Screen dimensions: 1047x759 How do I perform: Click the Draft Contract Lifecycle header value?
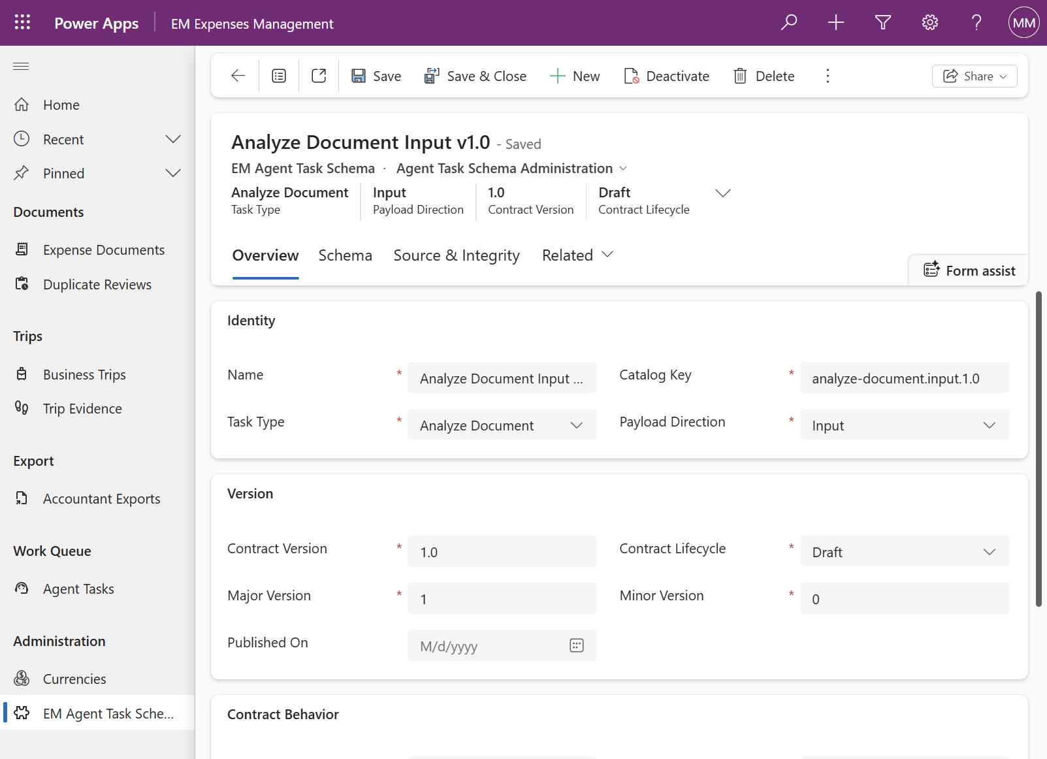click(x=614, y=193)
